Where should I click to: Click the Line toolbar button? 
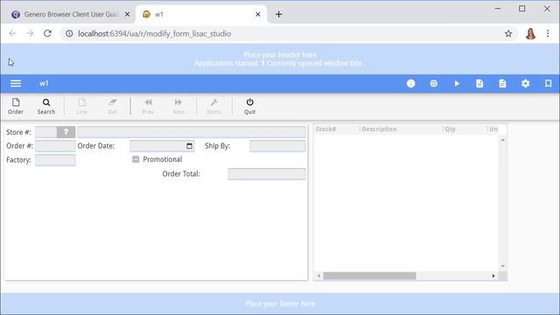[81, 107]
